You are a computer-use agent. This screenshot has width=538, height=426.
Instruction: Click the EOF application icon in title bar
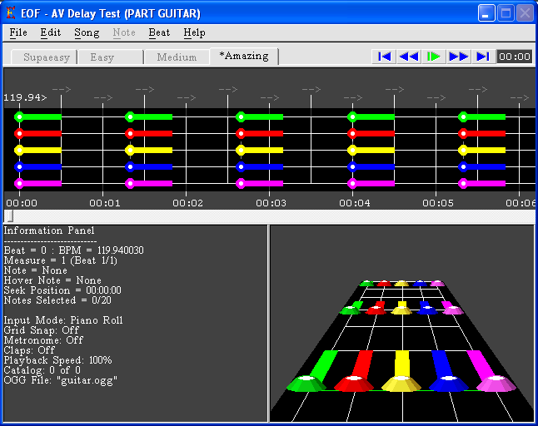click(x=11, y=12)
